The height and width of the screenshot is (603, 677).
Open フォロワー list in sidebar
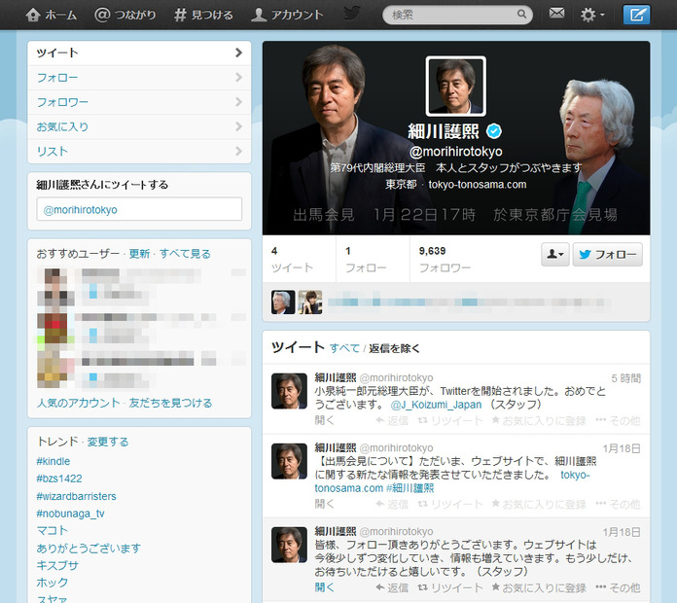point(139,102)
